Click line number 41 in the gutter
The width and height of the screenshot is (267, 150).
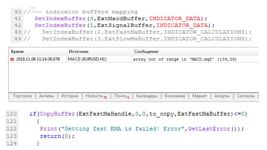(x=18, y=18)
